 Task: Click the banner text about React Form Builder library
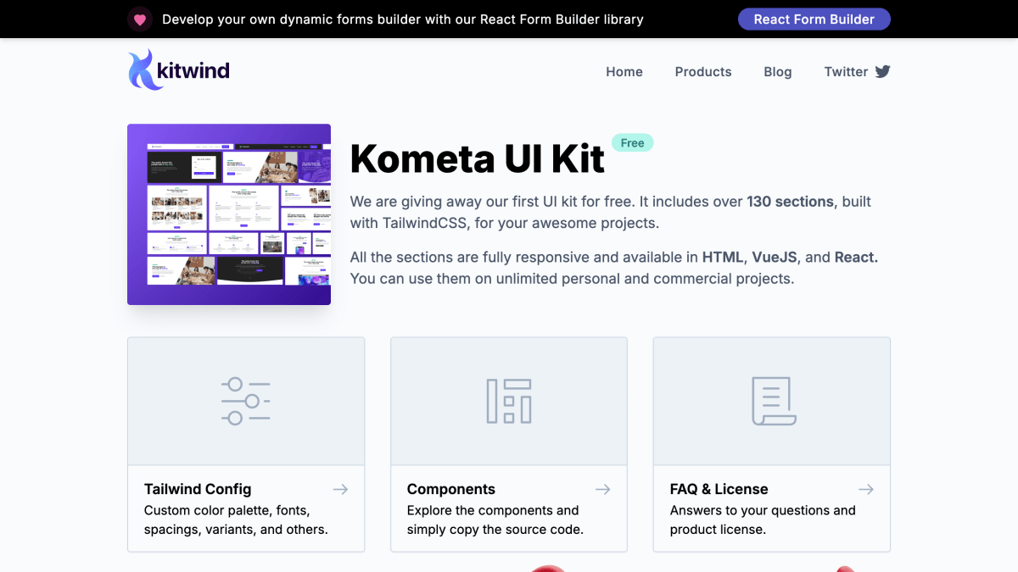tap(403, 19)
